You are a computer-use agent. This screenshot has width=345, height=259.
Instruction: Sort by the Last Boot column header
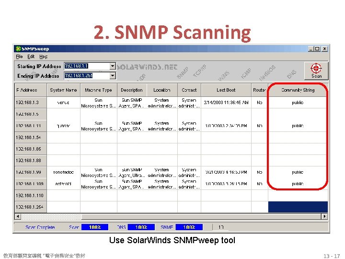226,90
